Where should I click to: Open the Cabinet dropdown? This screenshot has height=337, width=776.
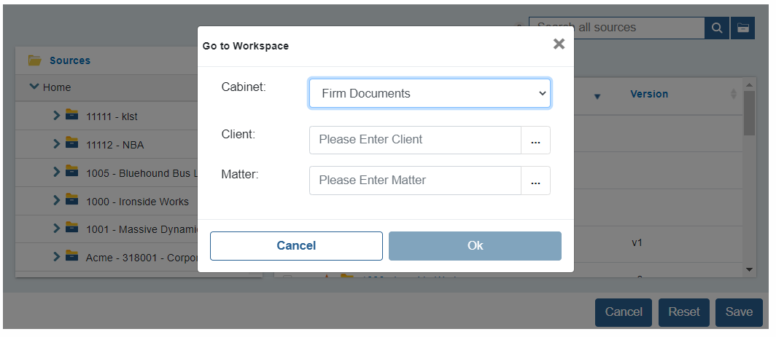coord(430,93)
